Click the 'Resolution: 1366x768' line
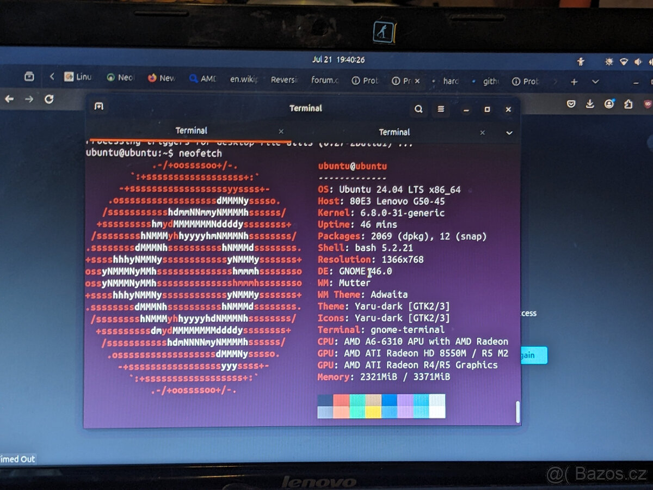 [371, 260]
